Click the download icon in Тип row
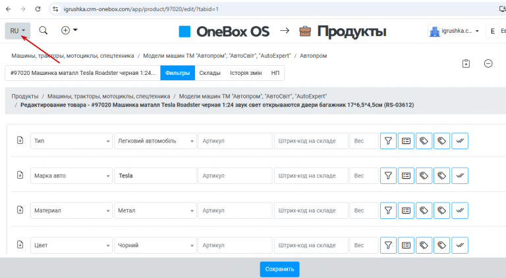The width and height of the screenshot is (506, 278). 20,140
